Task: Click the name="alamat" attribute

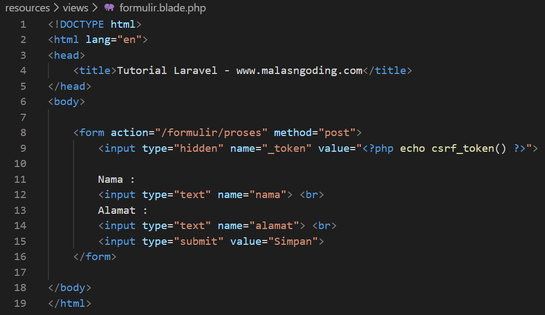Action: [x=258, y=226]
